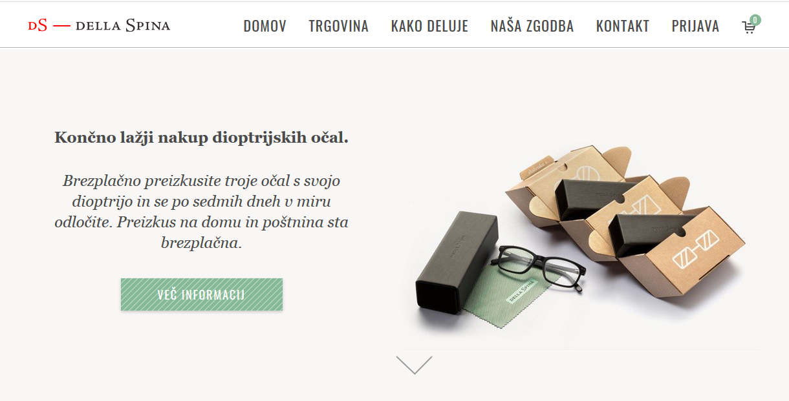Viewport: 789px width, 401px height.
Task: Click the green VEČ INFORMACIJ button
Action: point(202,294)
